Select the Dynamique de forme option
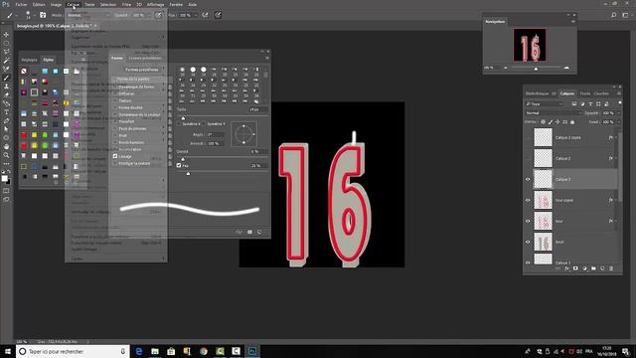The width and height of the screenshot is (636, 358). tap(137, 87)
